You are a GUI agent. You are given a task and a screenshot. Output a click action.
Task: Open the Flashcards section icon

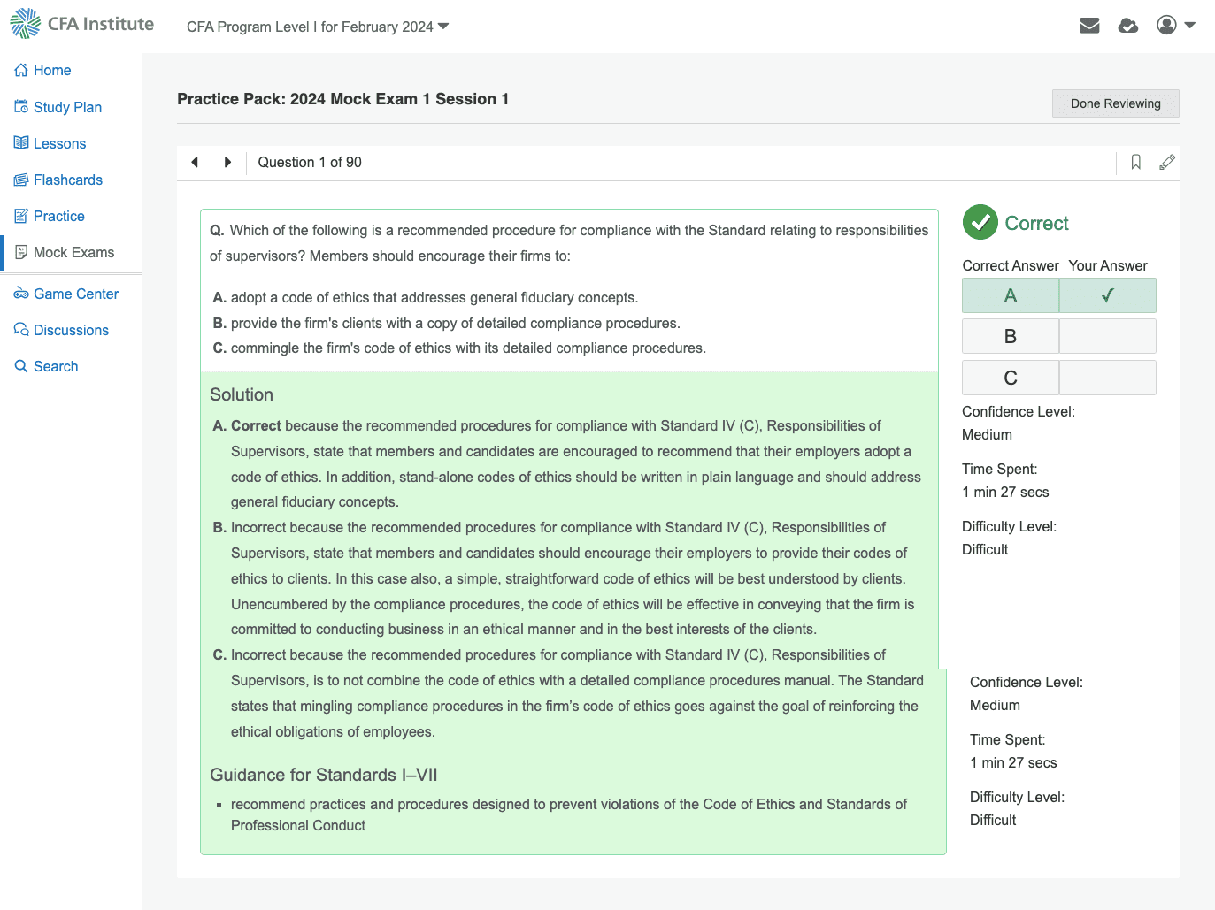click(x=19, y=180)
